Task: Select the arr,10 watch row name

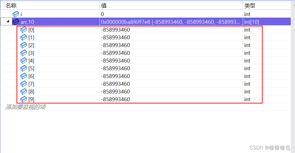Action: [27, 22]
